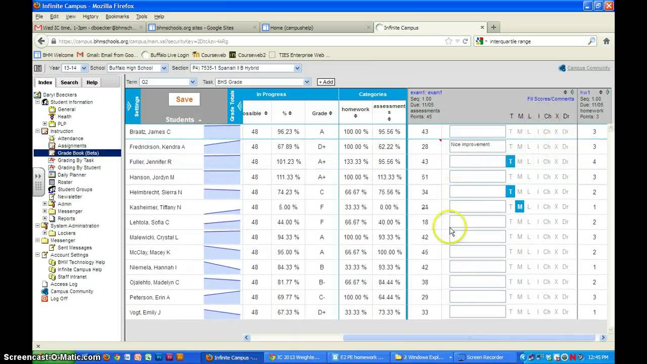Viewport: 647px width, 364px height.
Task: Click the Log Off icon
Action: [x=45, y=298]
